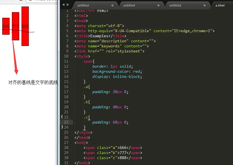This screenshot has height=165, width=233.
Task: Click line number 23 in the gutter
Action: 66,122
